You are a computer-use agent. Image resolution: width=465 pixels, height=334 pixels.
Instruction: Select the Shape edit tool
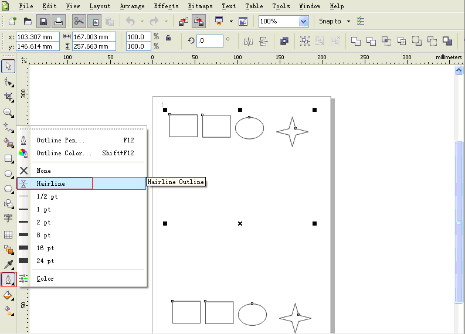8,82
